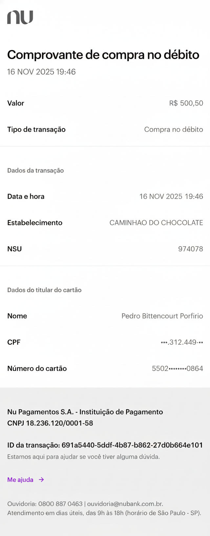This screenshot has width=210, height=536.
Task: Click the Compra no débito transaction type value
Action: pyautogui.click(x=174, y=129)
